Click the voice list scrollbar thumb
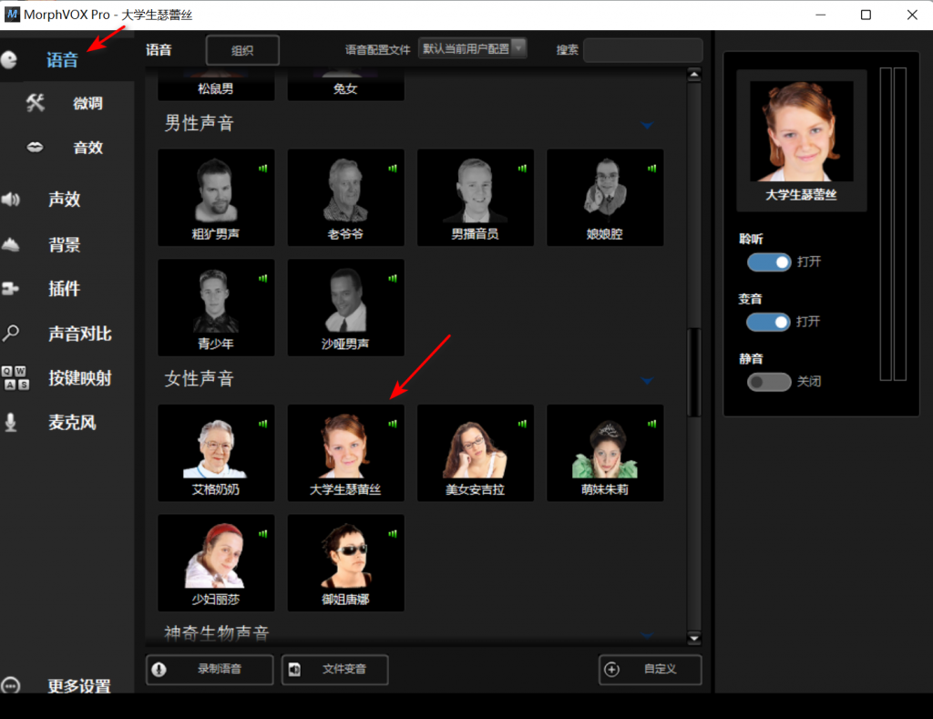This screenshot has width=933, height=719. (x=693, y=372)
